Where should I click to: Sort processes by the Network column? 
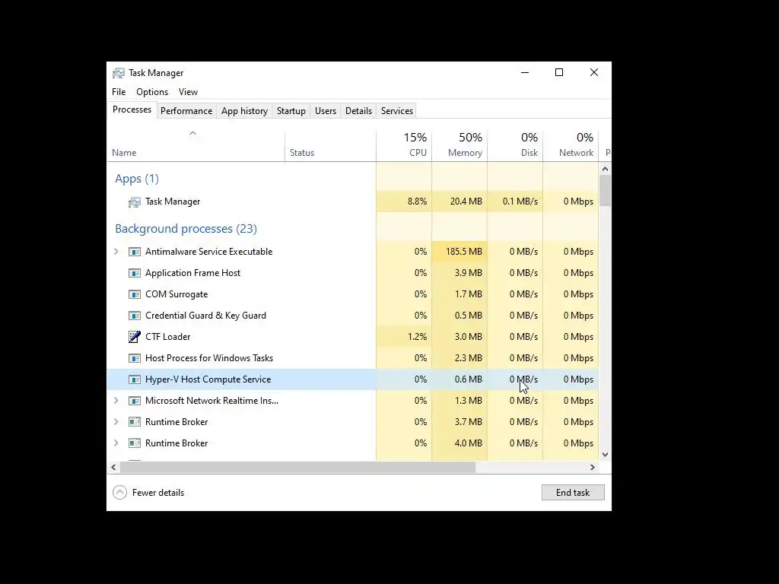click(571, 145)
